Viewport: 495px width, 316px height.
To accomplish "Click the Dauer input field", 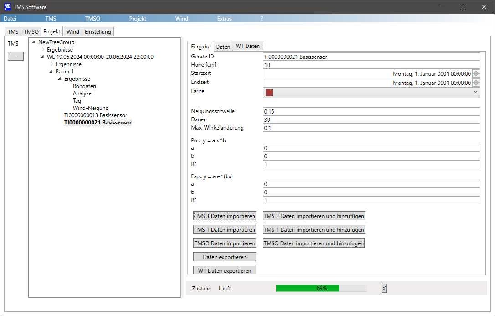I will pos(371,119).
